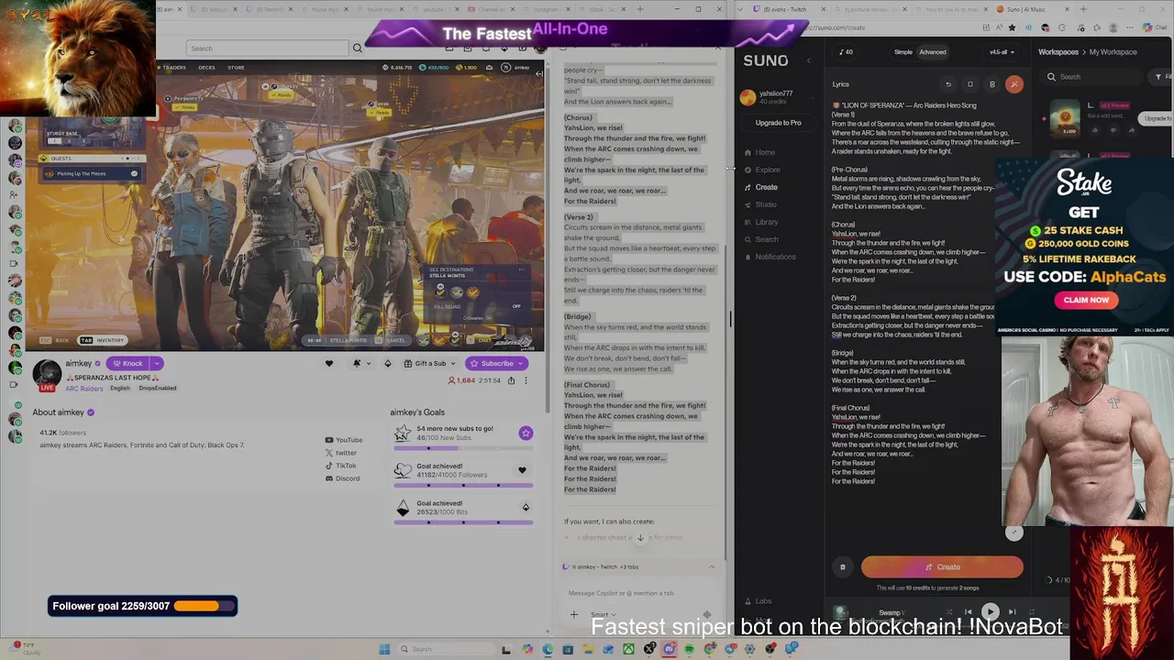Screen dimensions: 1174x660
Task: Click Knock button on aimkey channel
Action: 127,363
